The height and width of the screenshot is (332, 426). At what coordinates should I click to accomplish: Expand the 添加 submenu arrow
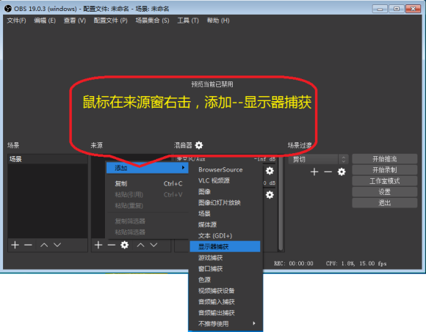click(x=184, y=168)
